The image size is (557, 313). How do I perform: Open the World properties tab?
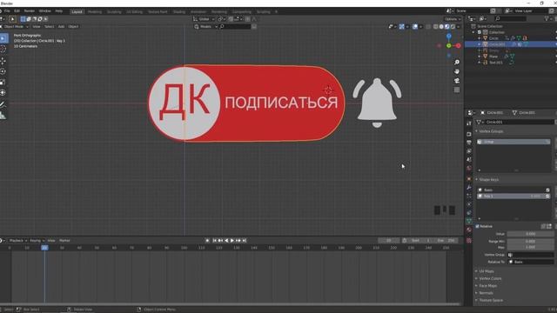[x=469, y=168]
